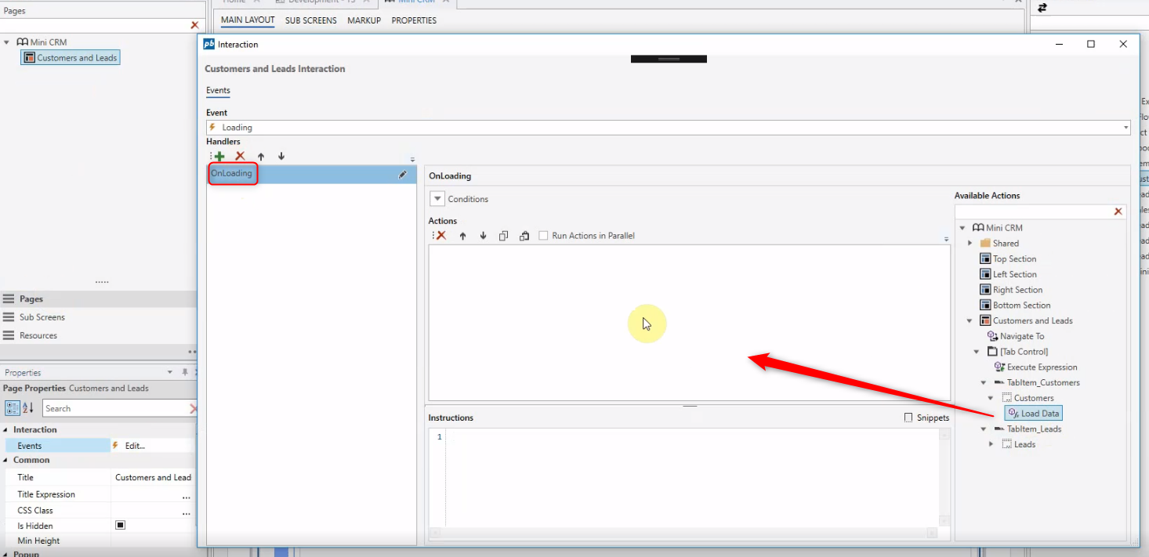Click the green add handler plus icon

point(219,157)
